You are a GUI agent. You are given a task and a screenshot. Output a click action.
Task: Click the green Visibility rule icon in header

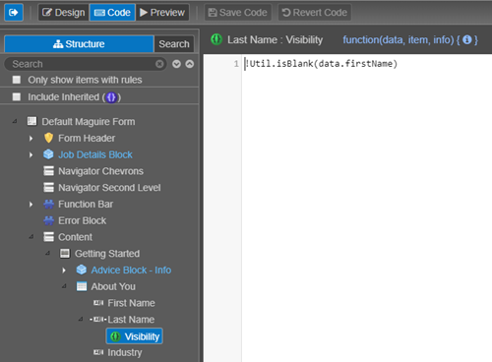point(216,39)
